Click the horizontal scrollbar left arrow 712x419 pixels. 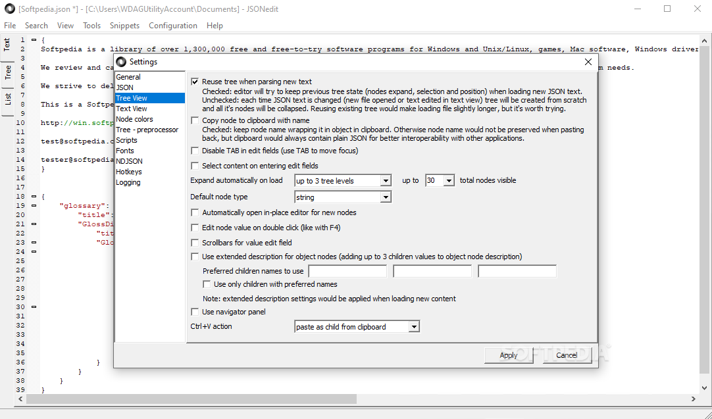(21, 399)
